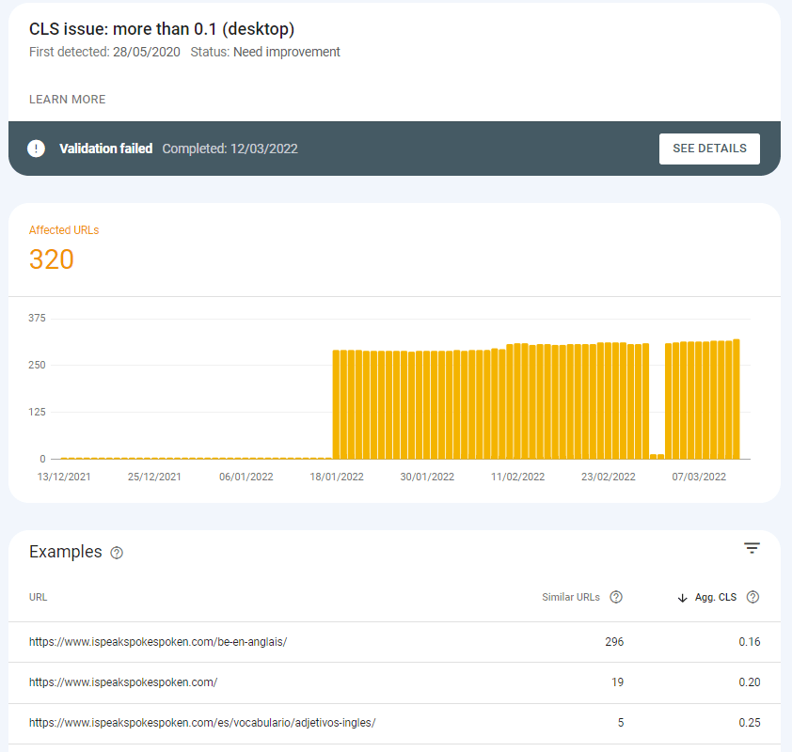Click the filter icon in Examples panel
This screenshot has height=752, width=792.
click(x=752, y=548)
